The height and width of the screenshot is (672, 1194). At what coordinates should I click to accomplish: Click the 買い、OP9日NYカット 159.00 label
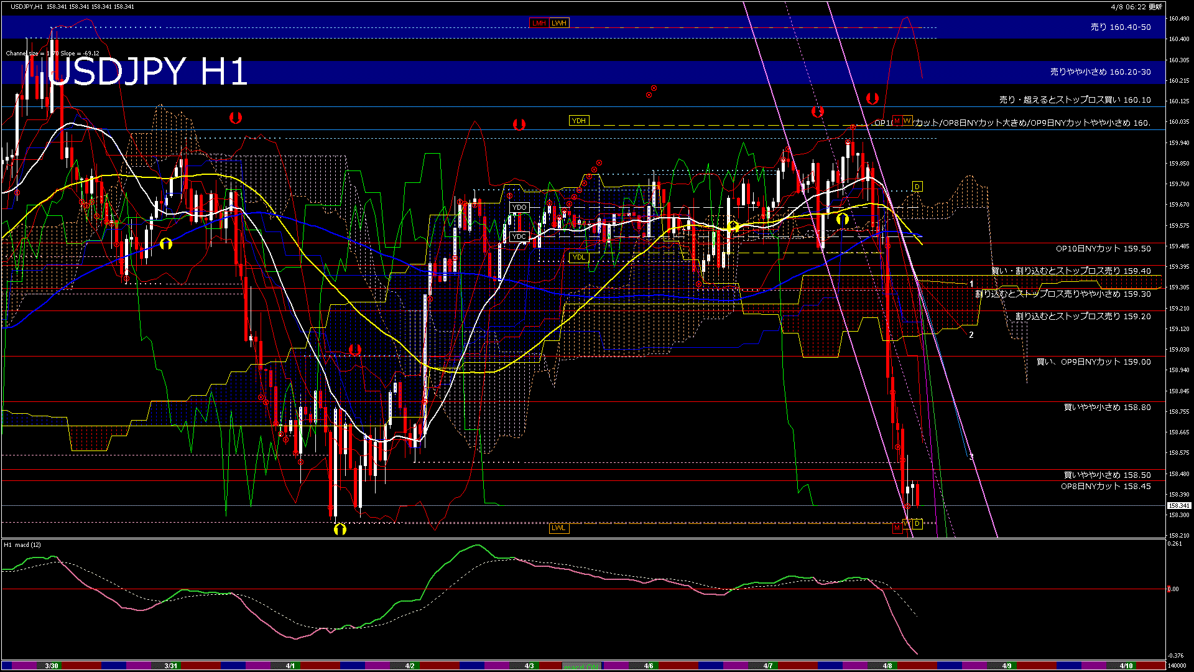[1093, 362]
